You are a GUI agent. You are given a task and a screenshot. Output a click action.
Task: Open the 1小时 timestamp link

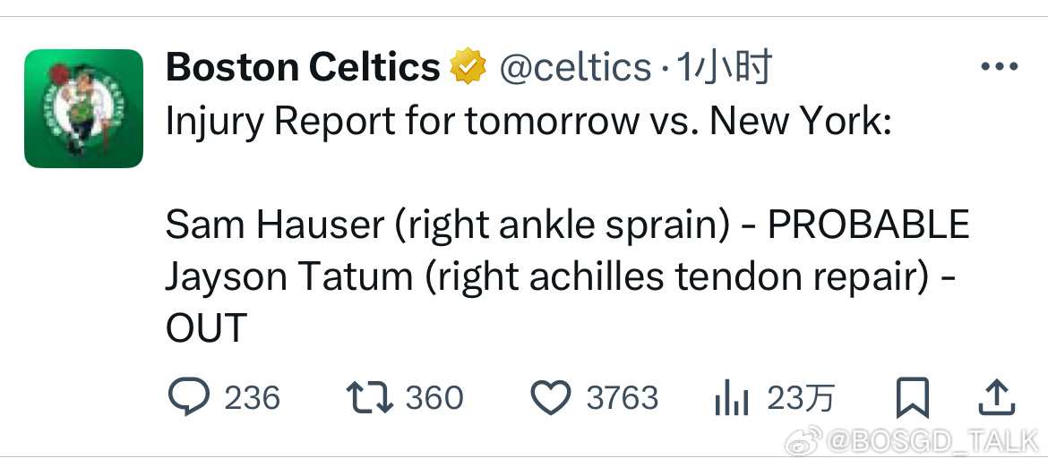pos(724,67)
